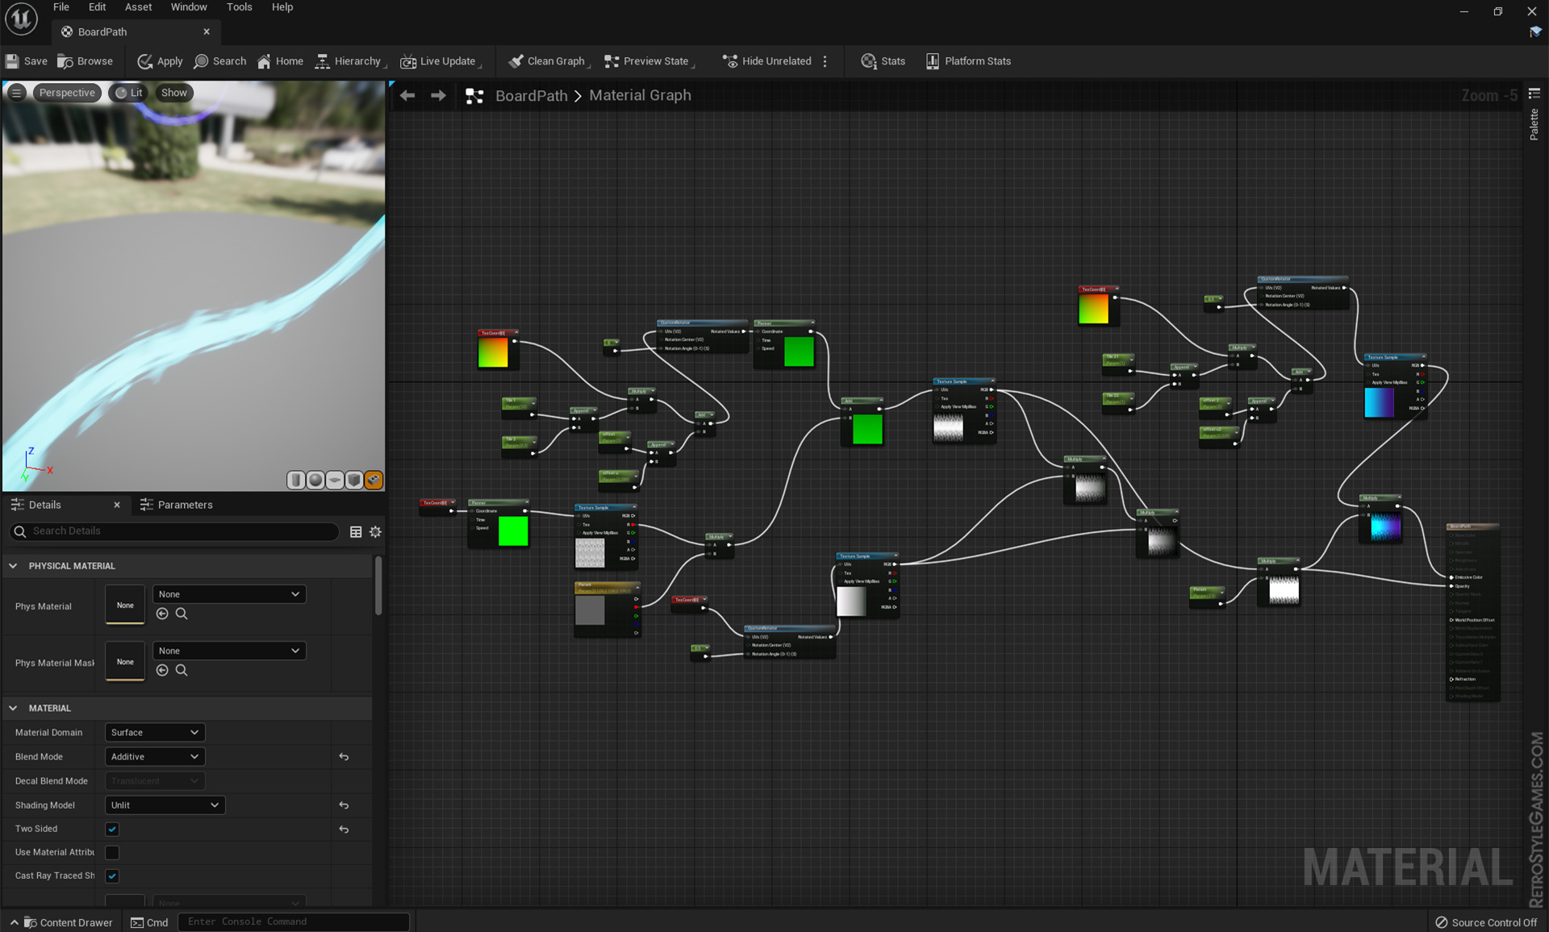Image resolution: width=1549 pixels, height=932 pixels.
Task: Set preview mesh to the cylinder shape
Action: pyautogui.click(x=296, y=480)
